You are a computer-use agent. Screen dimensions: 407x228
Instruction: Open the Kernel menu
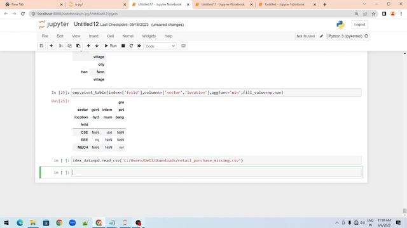128,36
